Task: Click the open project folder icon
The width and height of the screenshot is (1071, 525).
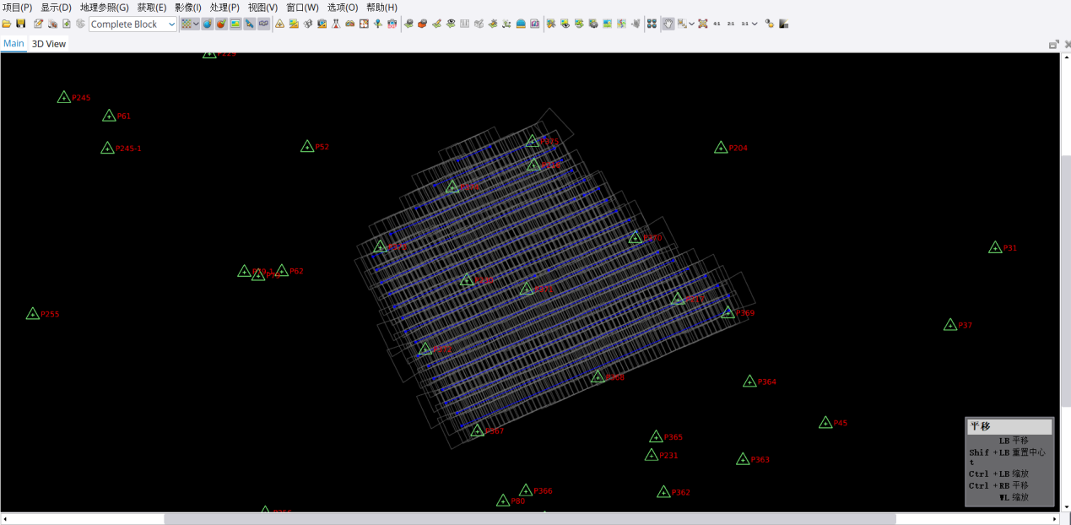Action: click(7, 24)
